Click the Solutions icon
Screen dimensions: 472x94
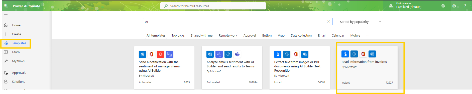(6, 82)
